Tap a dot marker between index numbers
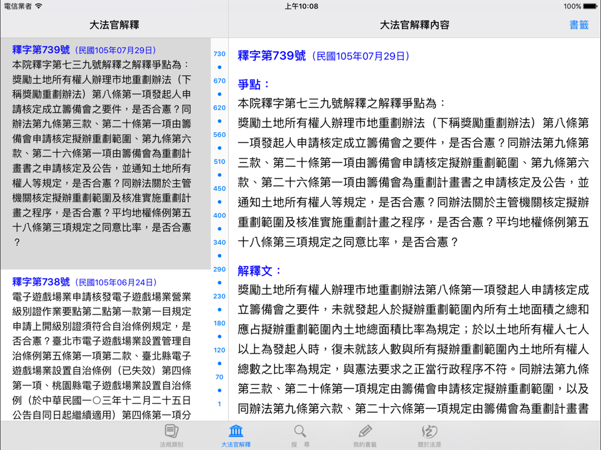 click(218, 67)
